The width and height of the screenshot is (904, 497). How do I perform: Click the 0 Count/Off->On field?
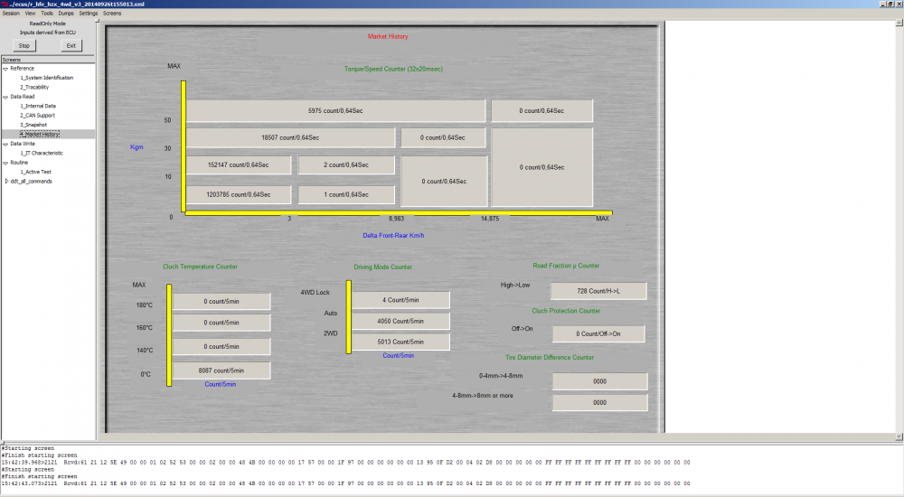[x=598, y=333]
